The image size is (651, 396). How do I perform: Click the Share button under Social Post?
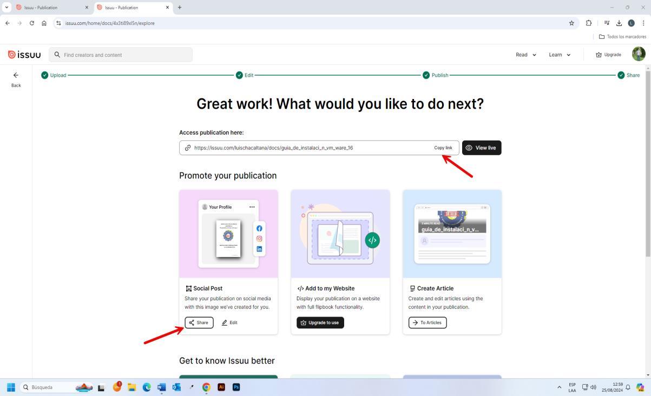coord(199,322)
